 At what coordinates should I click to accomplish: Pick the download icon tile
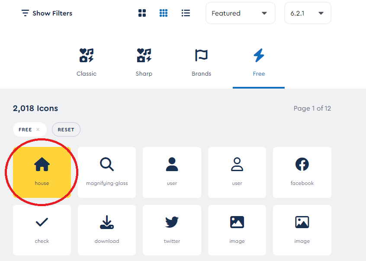tap(107, 230)
